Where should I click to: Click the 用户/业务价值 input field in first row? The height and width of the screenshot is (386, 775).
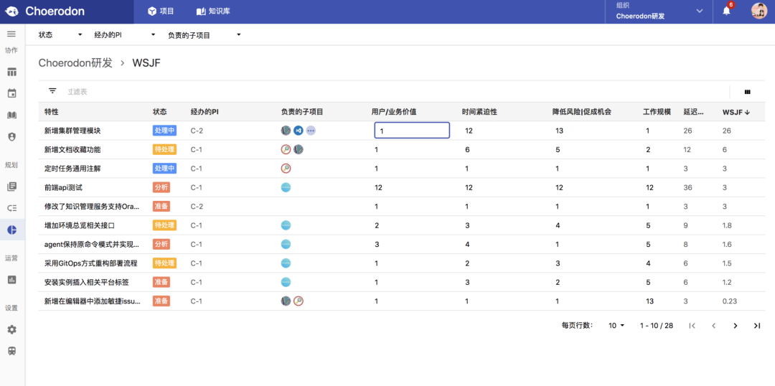point(412,131)
